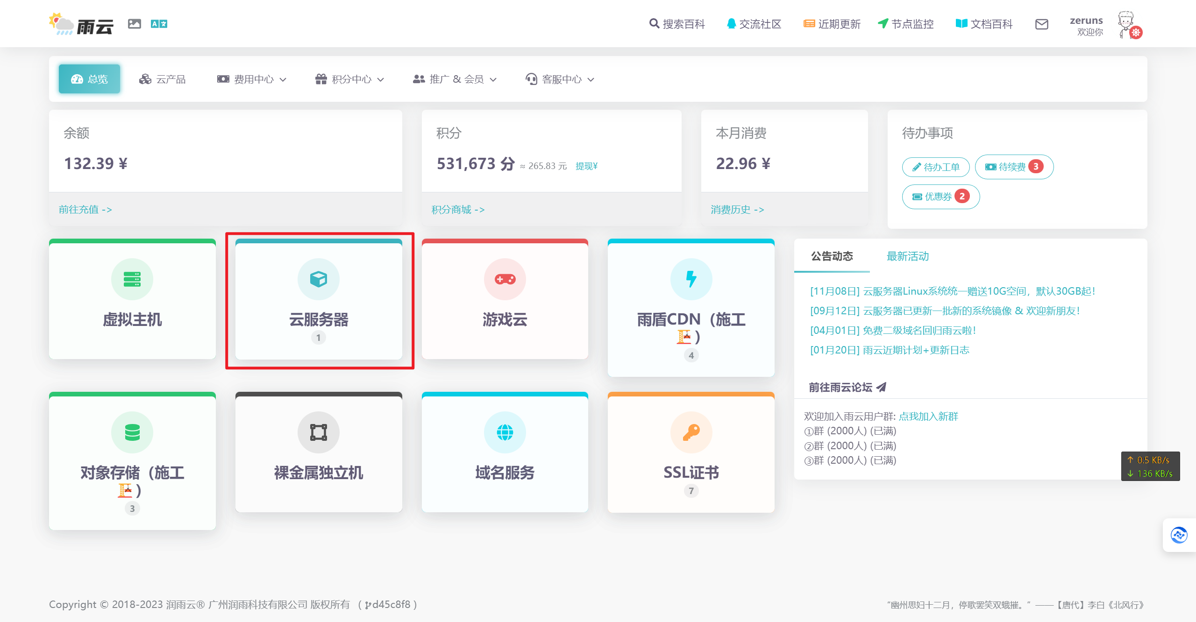Expand the 推广 & 会员 dropdown
This screenshot has width=1196, height=622.
coord(455,79)
